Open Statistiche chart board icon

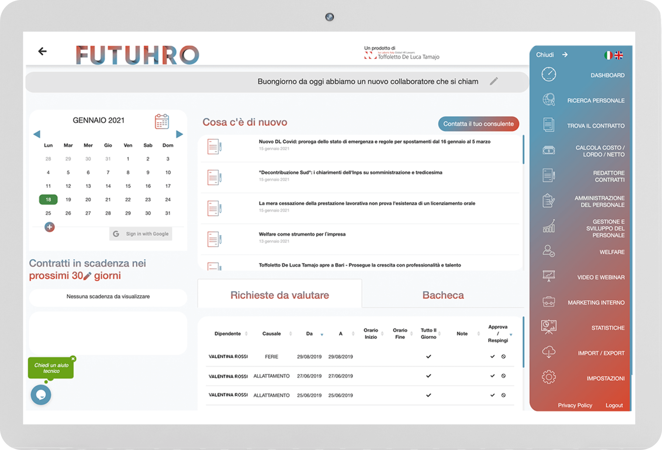549,327
